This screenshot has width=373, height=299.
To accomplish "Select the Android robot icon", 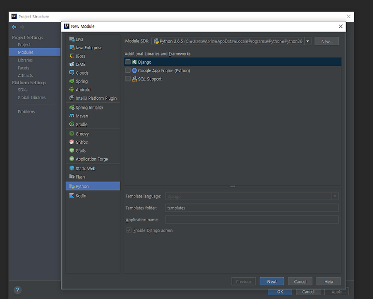I will (71, 89).
